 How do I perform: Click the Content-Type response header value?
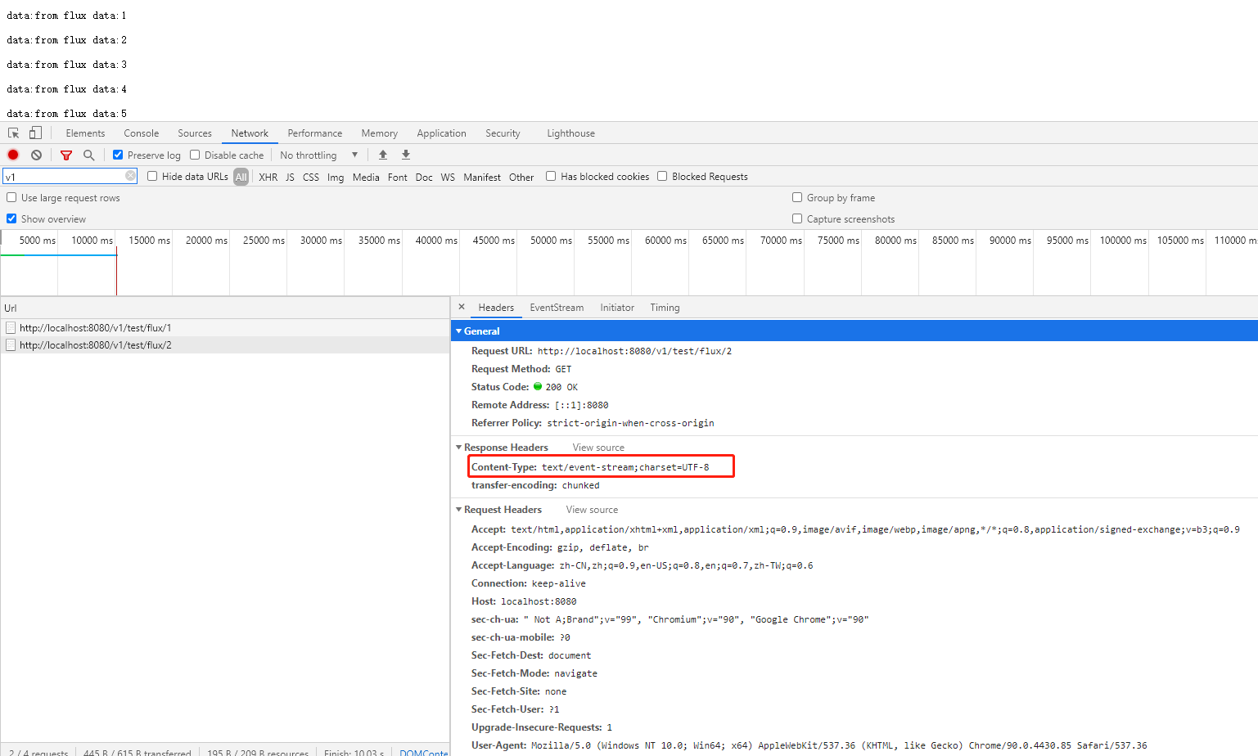click(x=625, y=467)
